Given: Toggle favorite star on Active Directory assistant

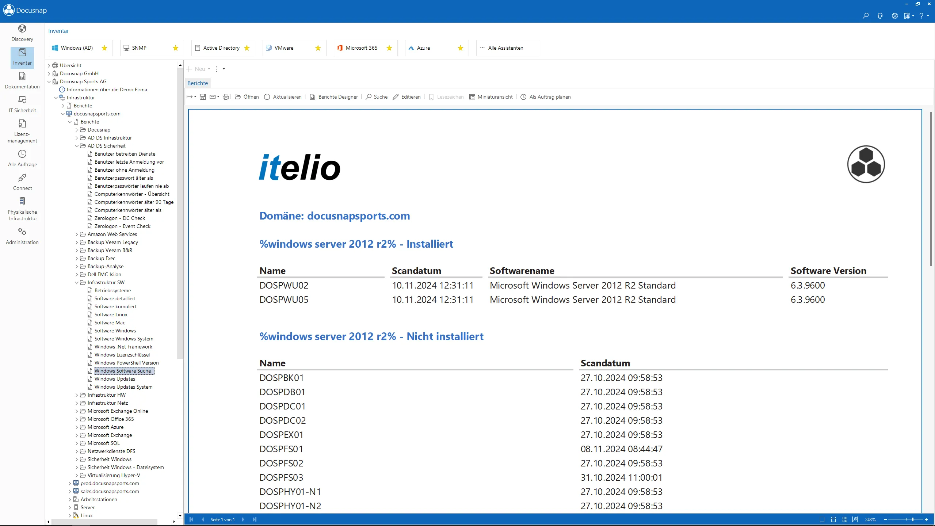Looking at the screenshot, I should [x=247, y=48].
